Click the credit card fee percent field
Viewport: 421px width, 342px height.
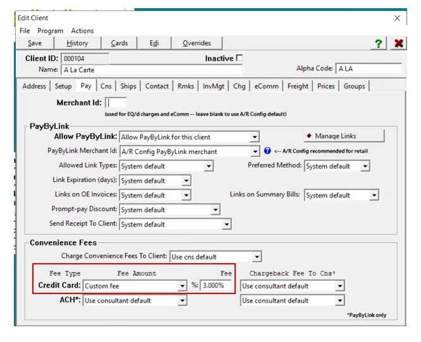216,285
